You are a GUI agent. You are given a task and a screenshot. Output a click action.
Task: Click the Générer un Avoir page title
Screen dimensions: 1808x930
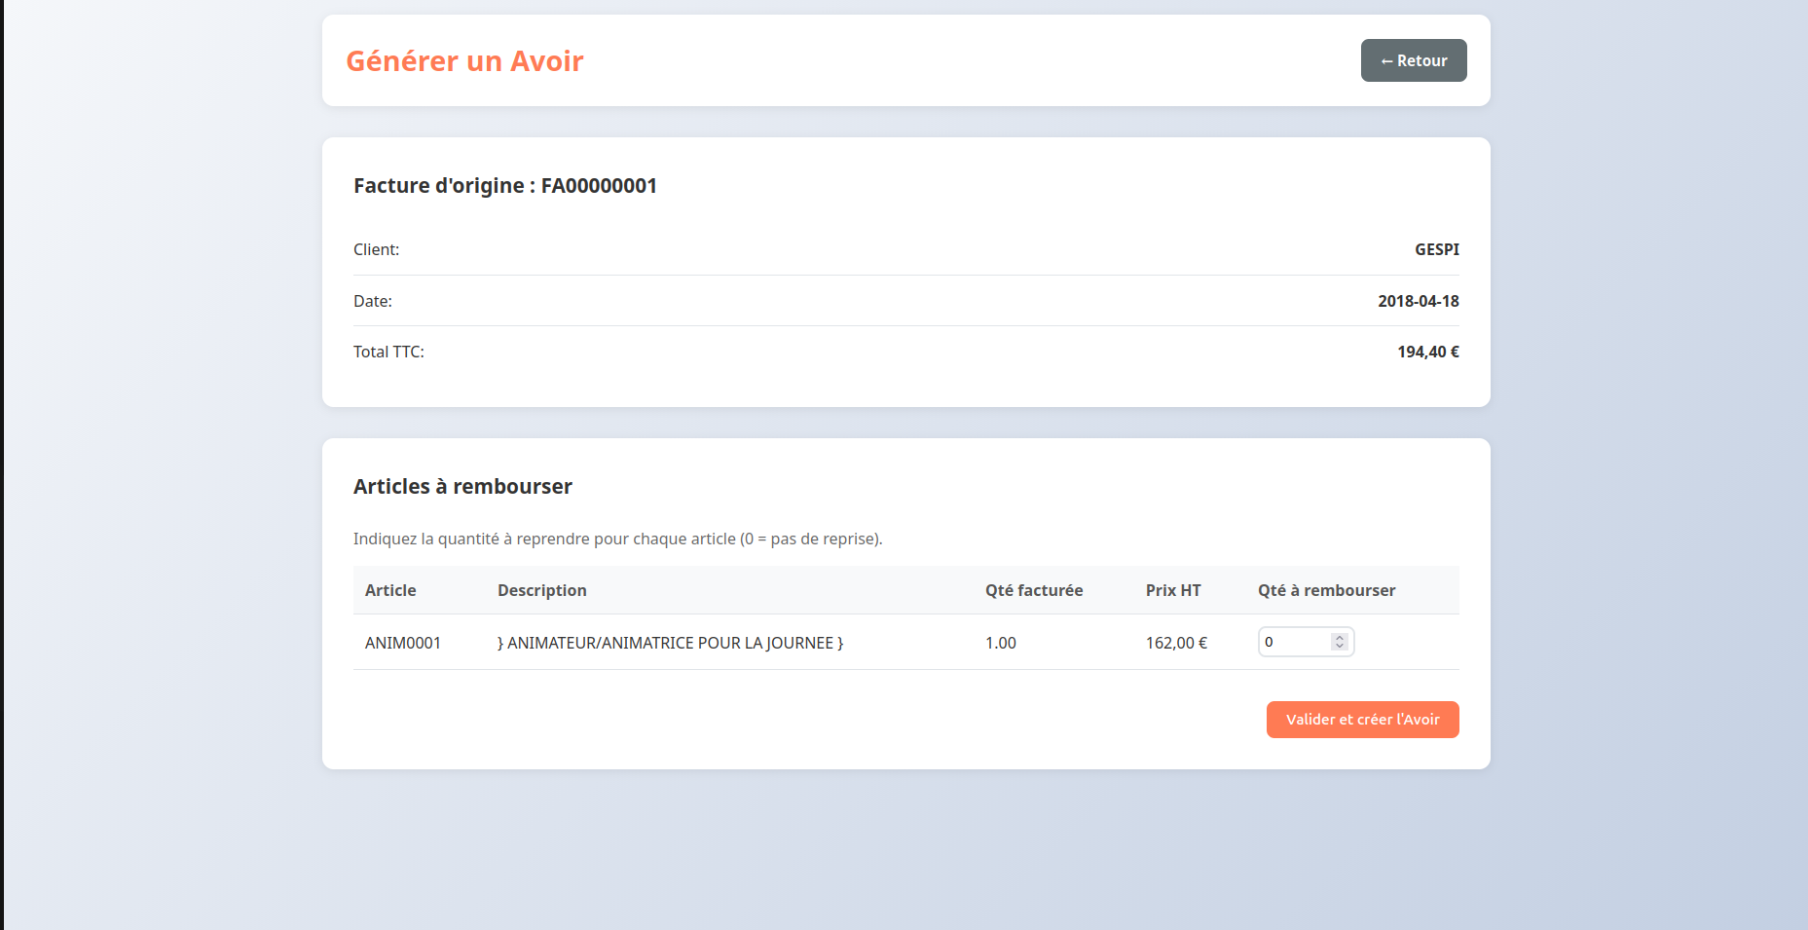point(464,61)
